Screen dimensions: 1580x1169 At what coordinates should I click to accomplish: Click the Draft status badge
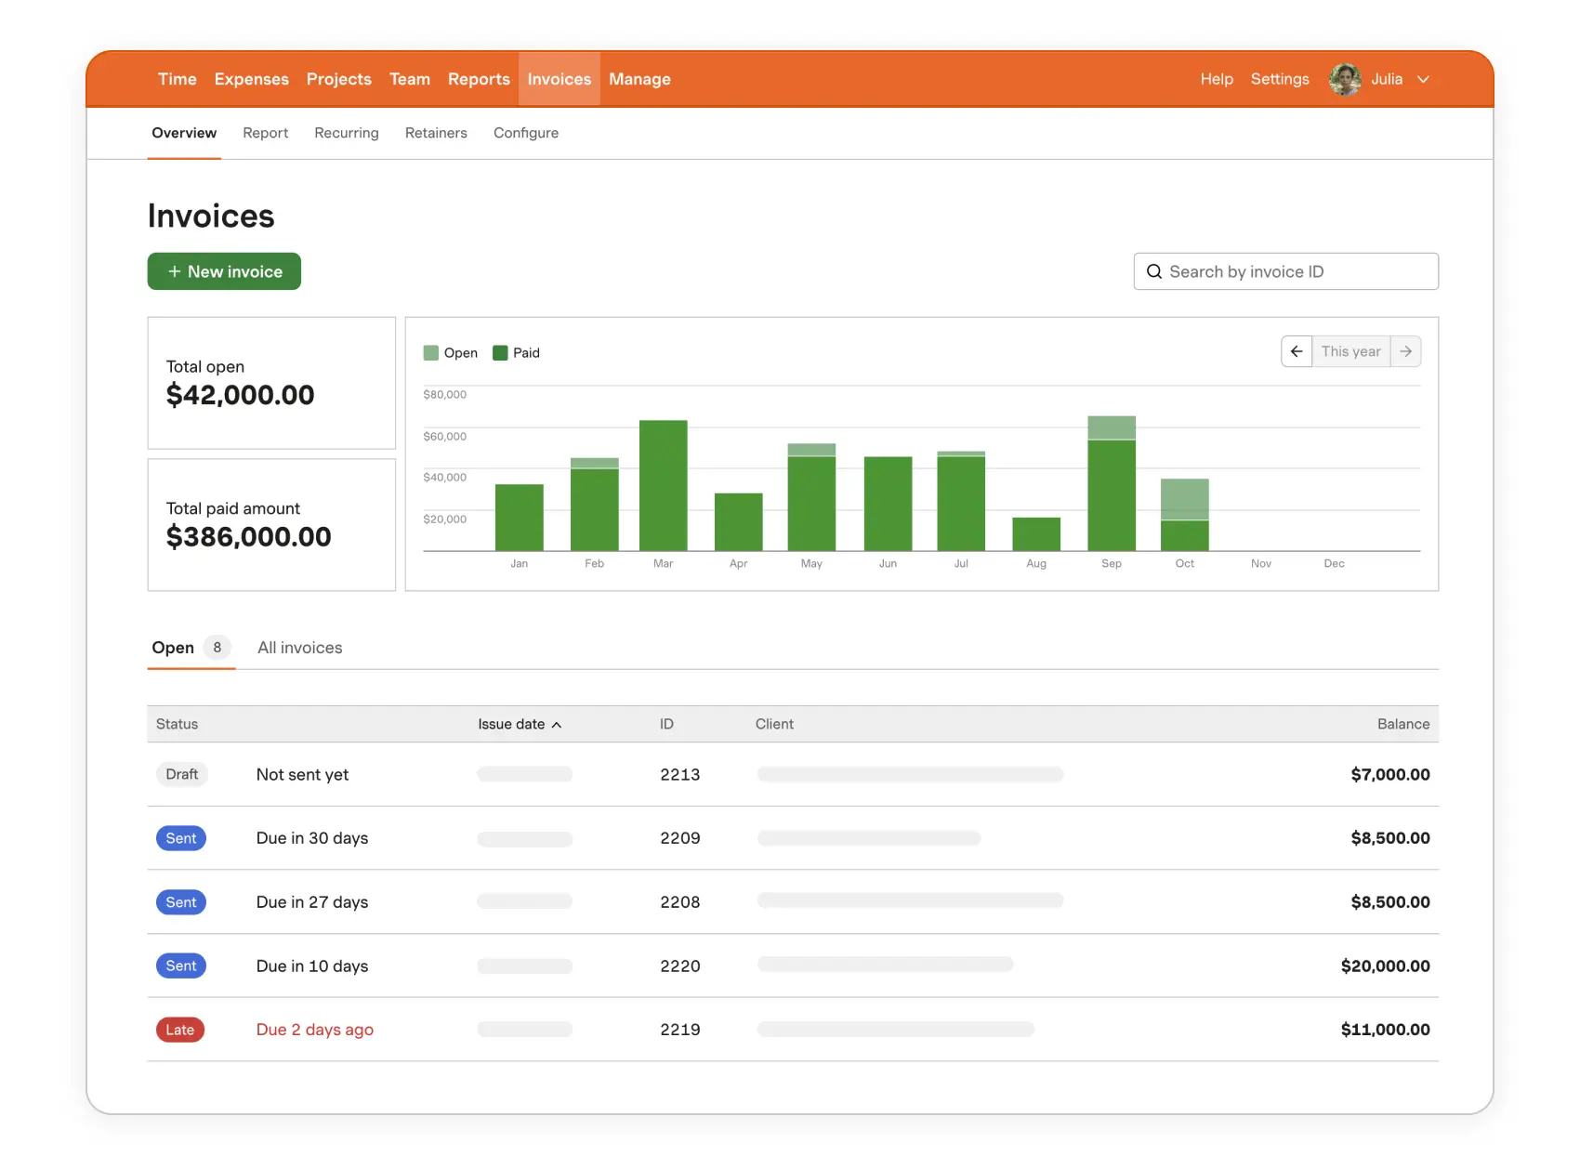(182, 774)
